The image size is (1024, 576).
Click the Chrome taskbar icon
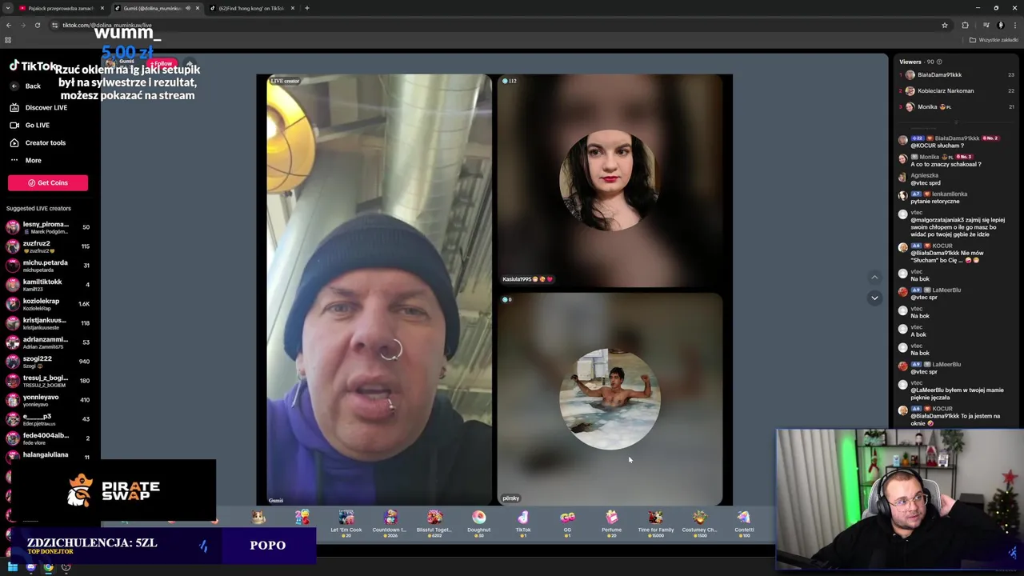[x=49, y=567]
